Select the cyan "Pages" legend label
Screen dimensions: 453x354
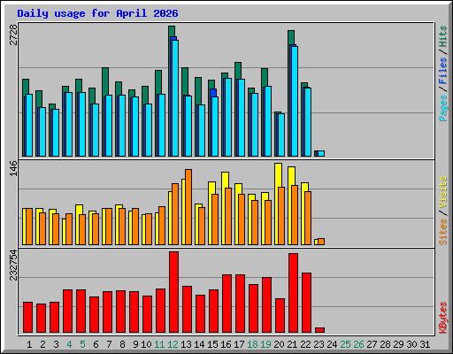point(443,108)
